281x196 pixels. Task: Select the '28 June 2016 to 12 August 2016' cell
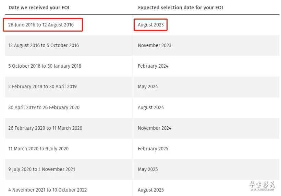click(41, 25)
